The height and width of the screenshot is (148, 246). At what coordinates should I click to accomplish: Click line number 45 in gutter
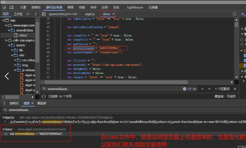(x=48, y=48)
